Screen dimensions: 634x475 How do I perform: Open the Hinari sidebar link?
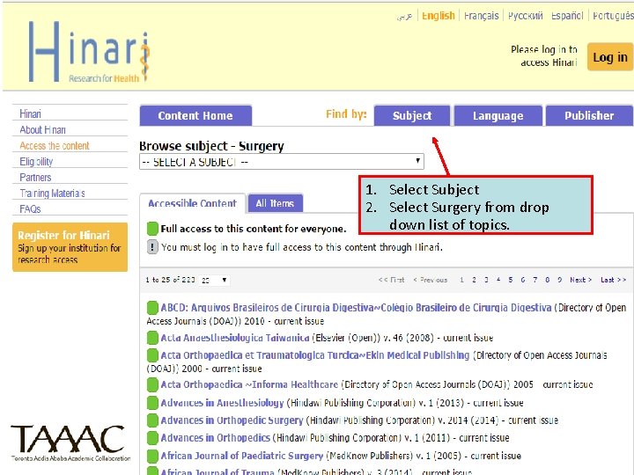(30, 113)
